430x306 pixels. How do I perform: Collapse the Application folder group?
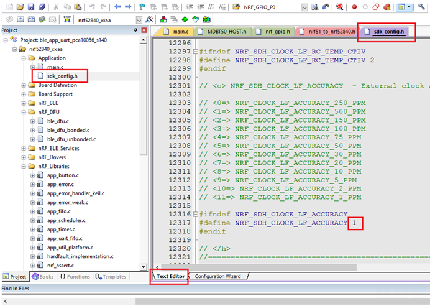coord(23,58)
